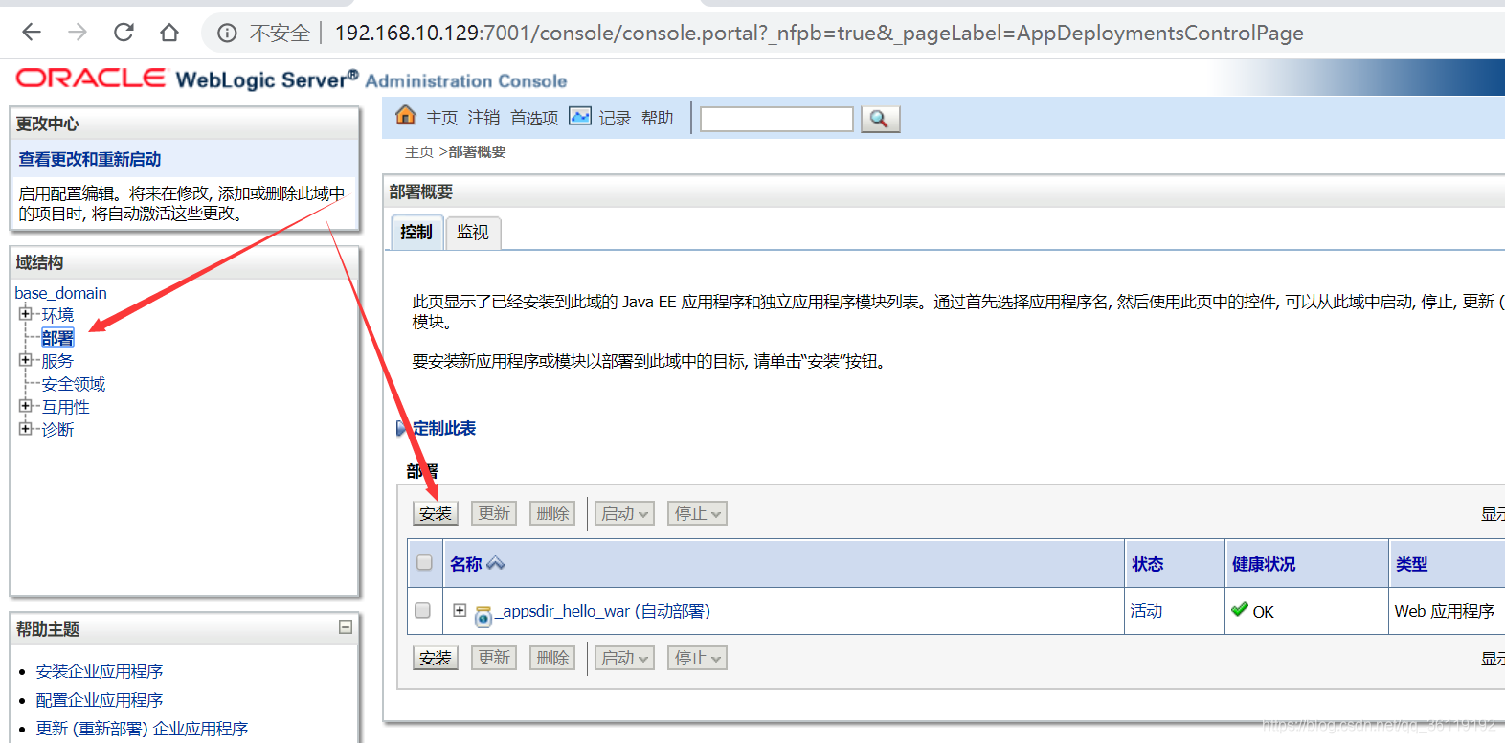The width and height of the screenshot is (1505, 743).
Task: Sort by 状态 column header
Action: point(1148,564)
